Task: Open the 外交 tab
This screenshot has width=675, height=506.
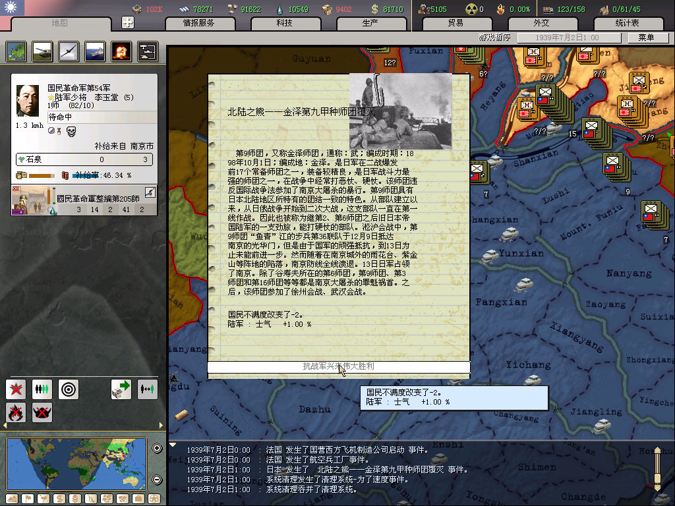Action: 542,23
